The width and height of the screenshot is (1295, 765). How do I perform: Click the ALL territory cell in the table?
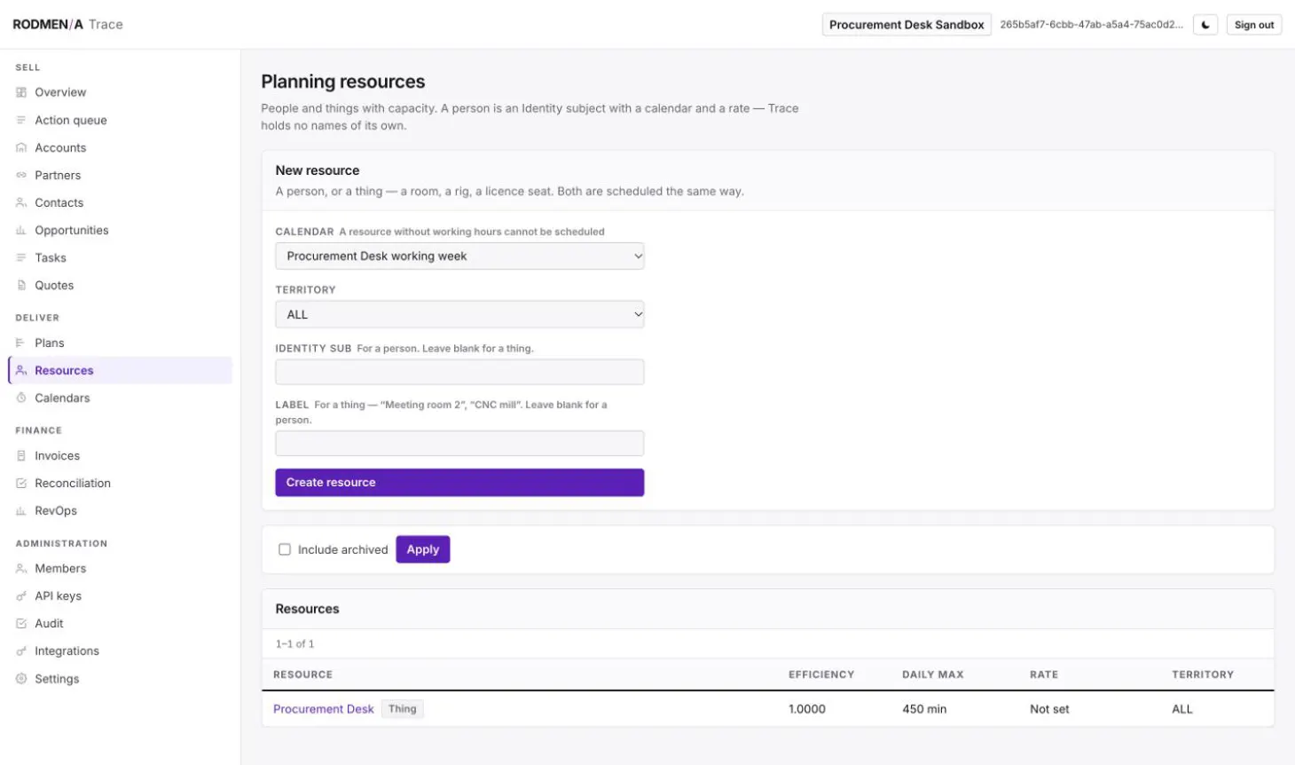pyautogui.click(x=1182, y=709)
